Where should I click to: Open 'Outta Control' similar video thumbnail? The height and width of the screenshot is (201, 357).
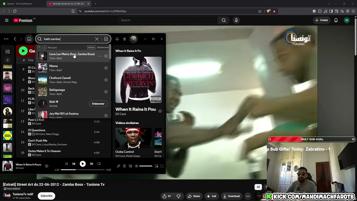pyautogui.click(x=133, y=138)
